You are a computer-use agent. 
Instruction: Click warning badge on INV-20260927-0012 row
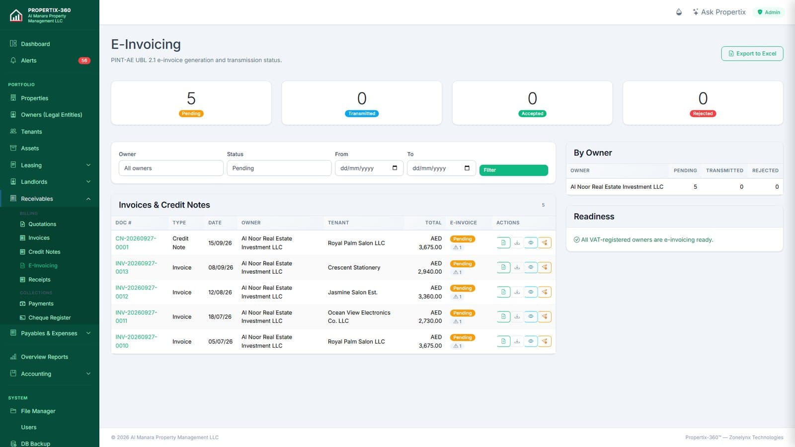coord(458,297)
